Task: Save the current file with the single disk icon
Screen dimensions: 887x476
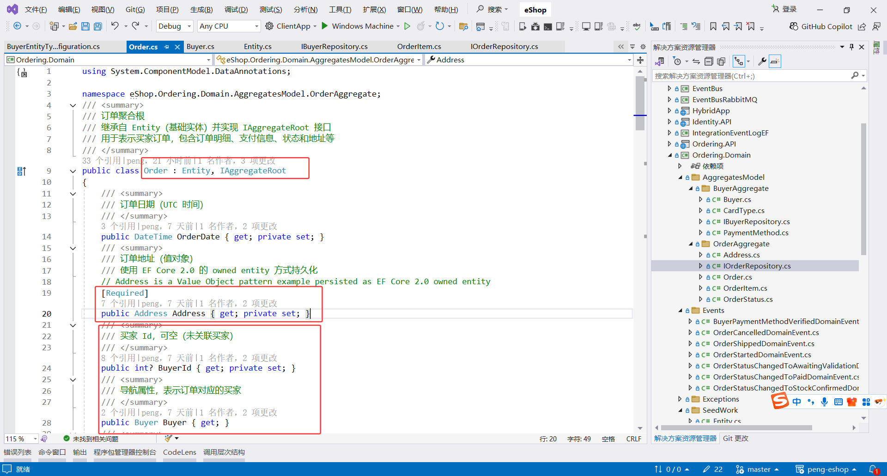Action: click(x=85, y=26)
